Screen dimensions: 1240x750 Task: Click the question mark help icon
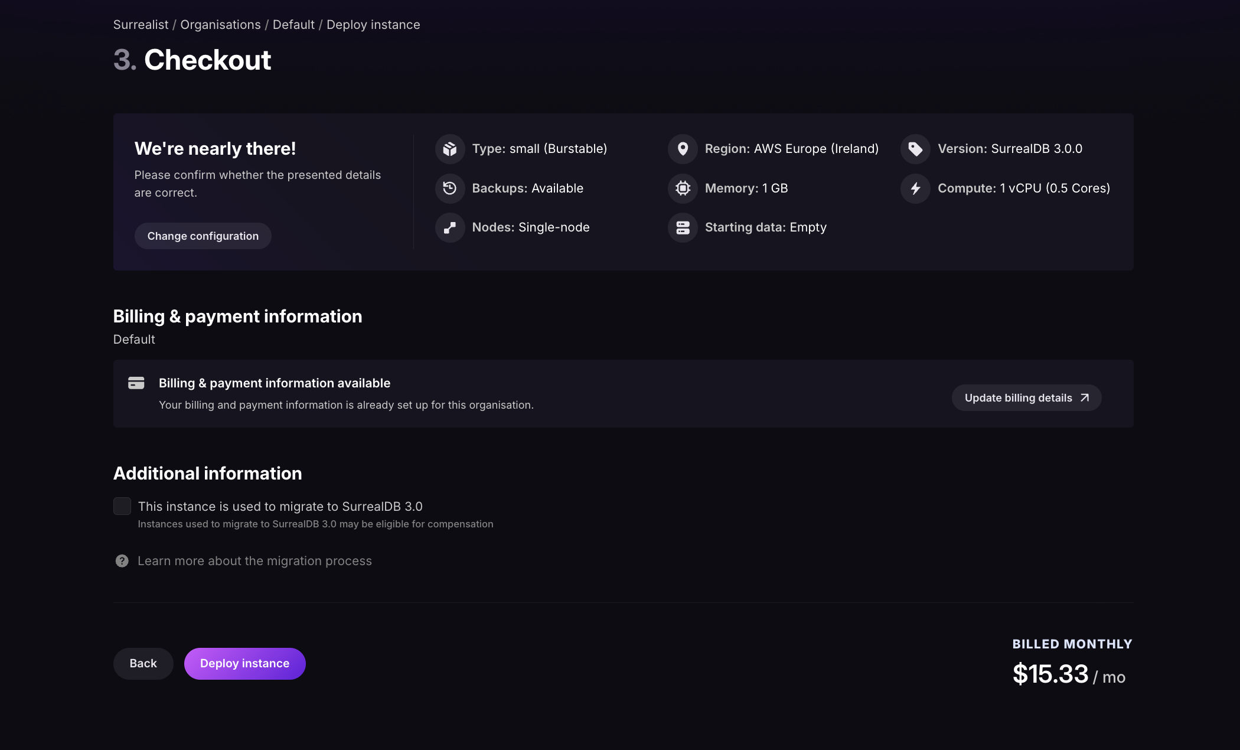(122, 561)
